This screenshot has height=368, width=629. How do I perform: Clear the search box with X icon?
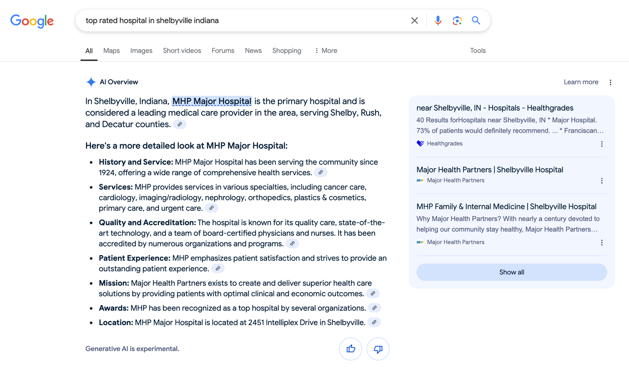point(414,20)
